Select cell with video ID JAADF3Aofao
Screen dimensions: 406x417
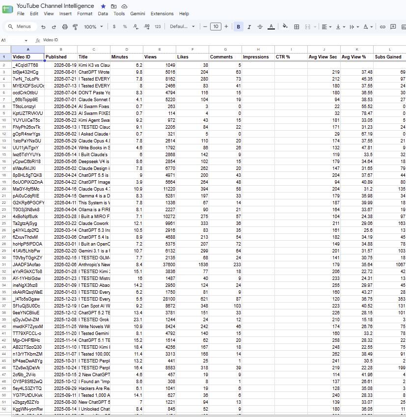(28, 265)
